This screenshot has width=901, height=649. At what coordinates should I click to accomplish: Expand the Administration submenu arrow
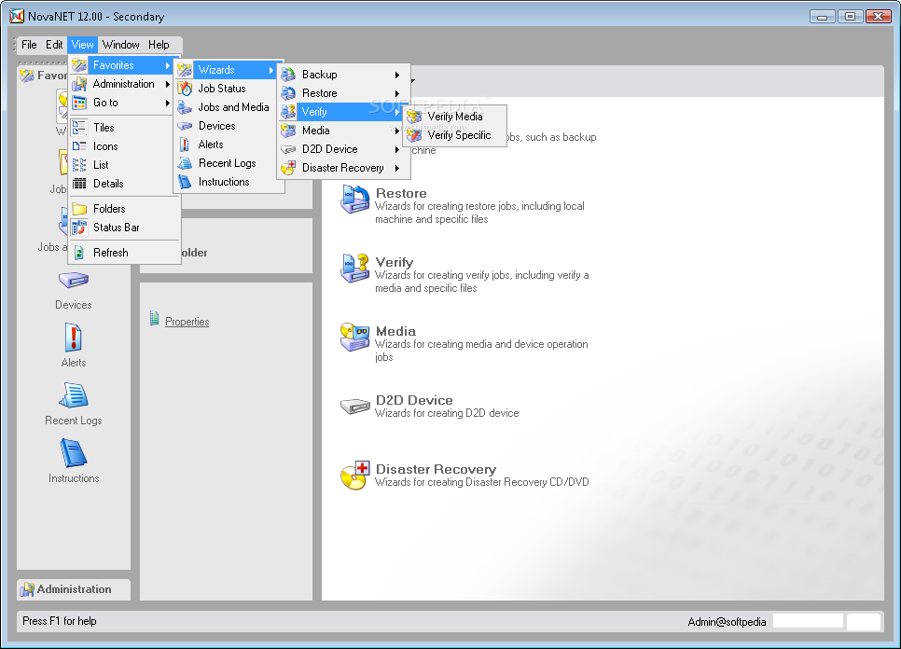tap(167, 85)
